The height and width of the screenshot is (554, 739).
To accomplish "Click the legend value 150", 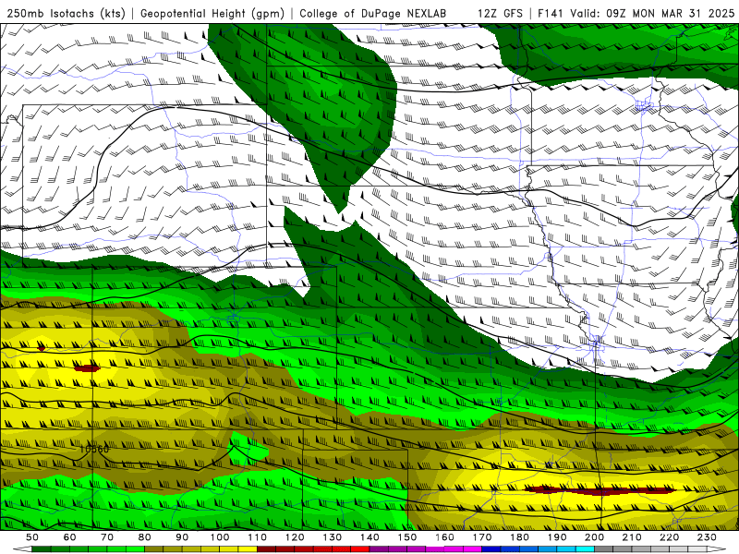I will [407, 537].
